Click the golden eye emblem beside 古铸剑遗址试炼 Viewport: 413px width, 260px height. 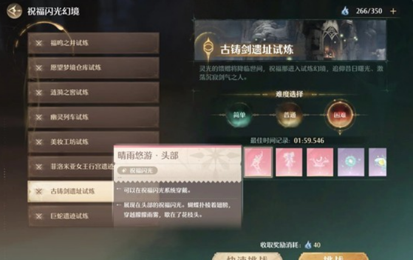208,48
